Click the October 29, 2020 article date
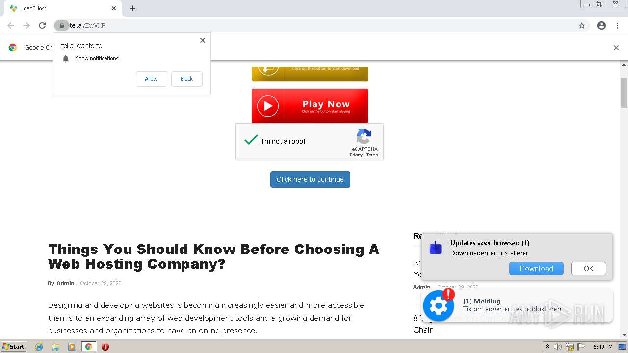 click(x=101, y=283)
